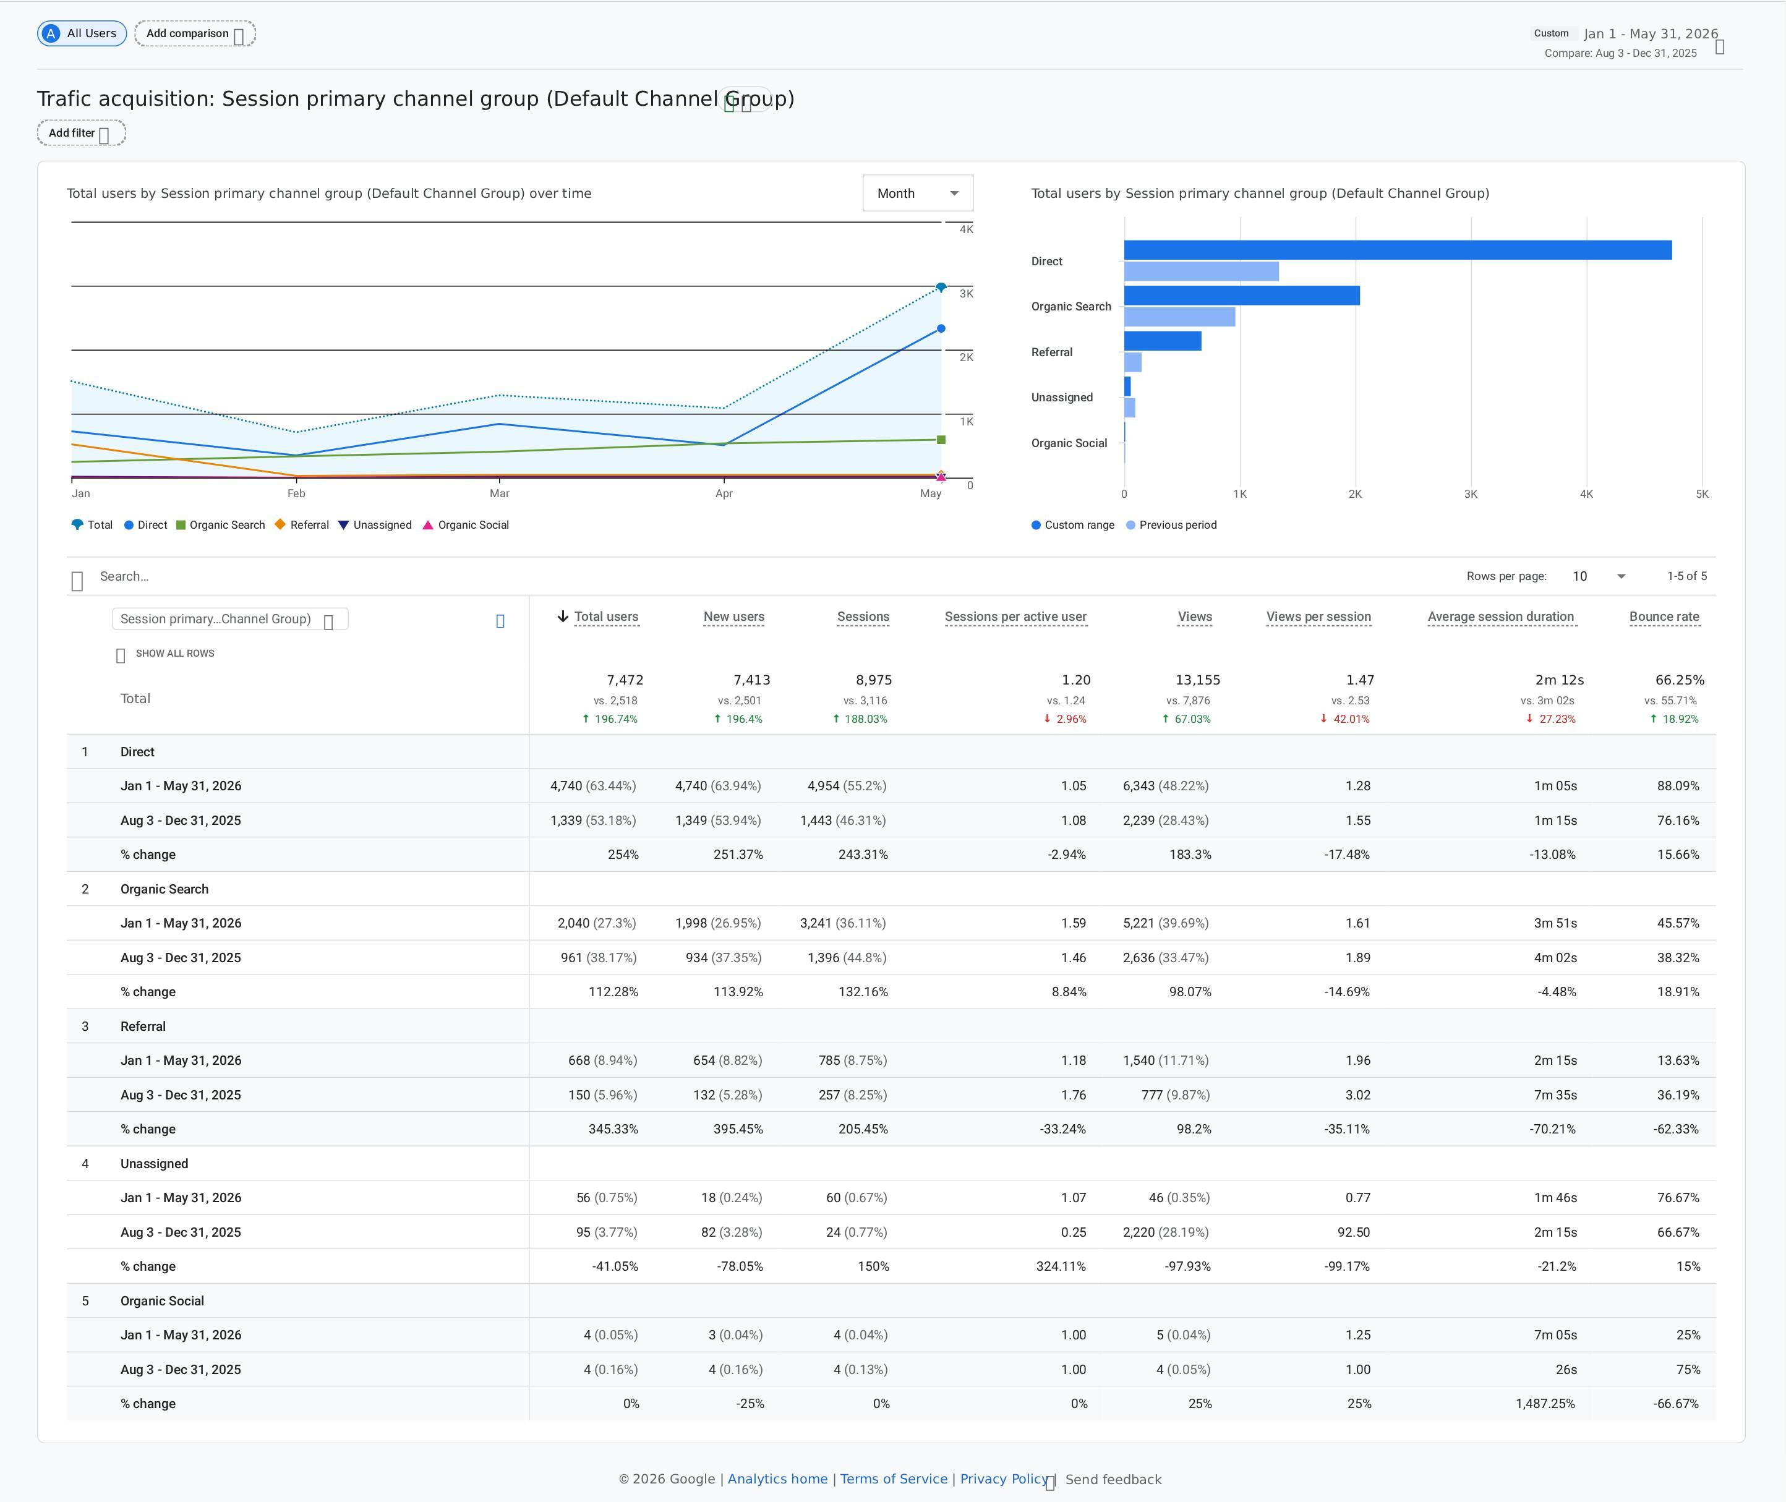Open the data status pill beside the report title
1786x1502 pixels.
coord(746,99)
